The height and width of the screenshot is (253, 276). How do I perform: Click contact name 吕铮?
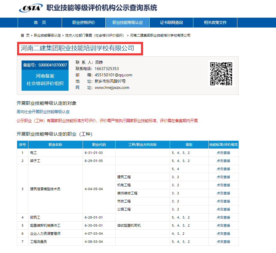tap(99, 62)
